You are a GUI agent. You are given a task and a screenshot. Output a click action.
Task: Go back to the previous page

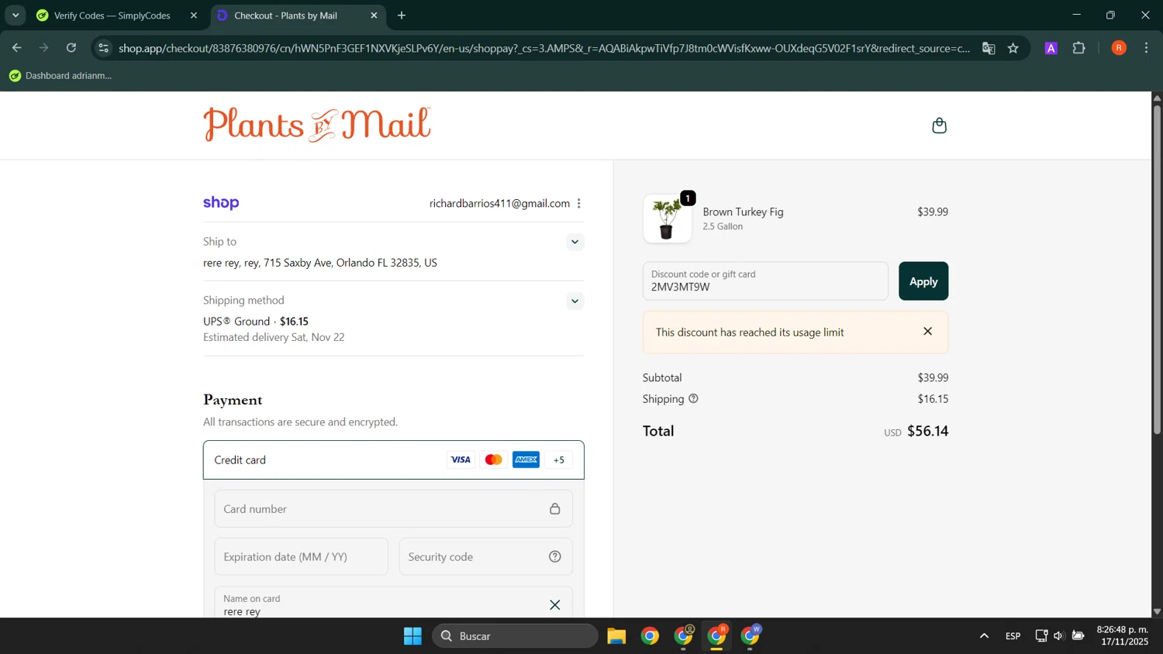[16, 48]
